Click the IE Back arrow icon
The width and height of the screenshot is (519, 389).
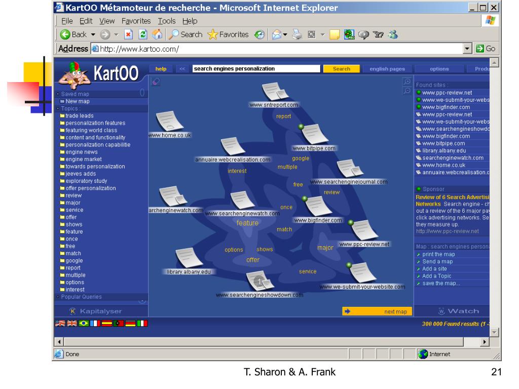click(x=65, y=34)
